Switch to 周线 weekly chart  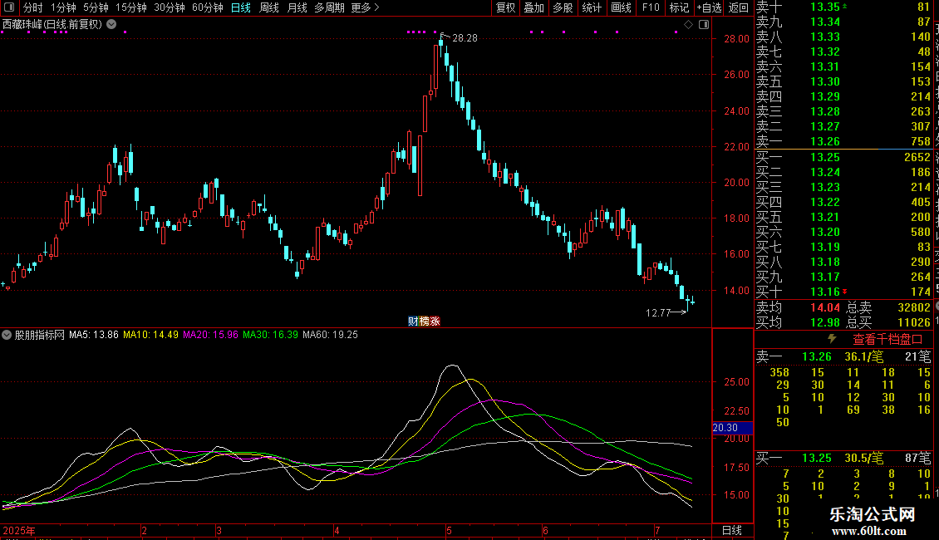269,7
